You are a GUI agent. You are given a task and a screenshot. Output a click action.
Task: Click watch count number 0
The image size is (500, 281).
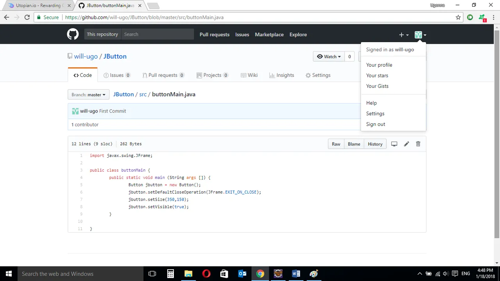[x=350, y=57]
